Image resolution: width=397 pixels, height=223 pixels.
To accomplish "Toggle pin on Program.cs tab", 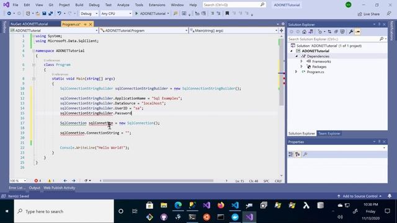I will tap(85, 24).
